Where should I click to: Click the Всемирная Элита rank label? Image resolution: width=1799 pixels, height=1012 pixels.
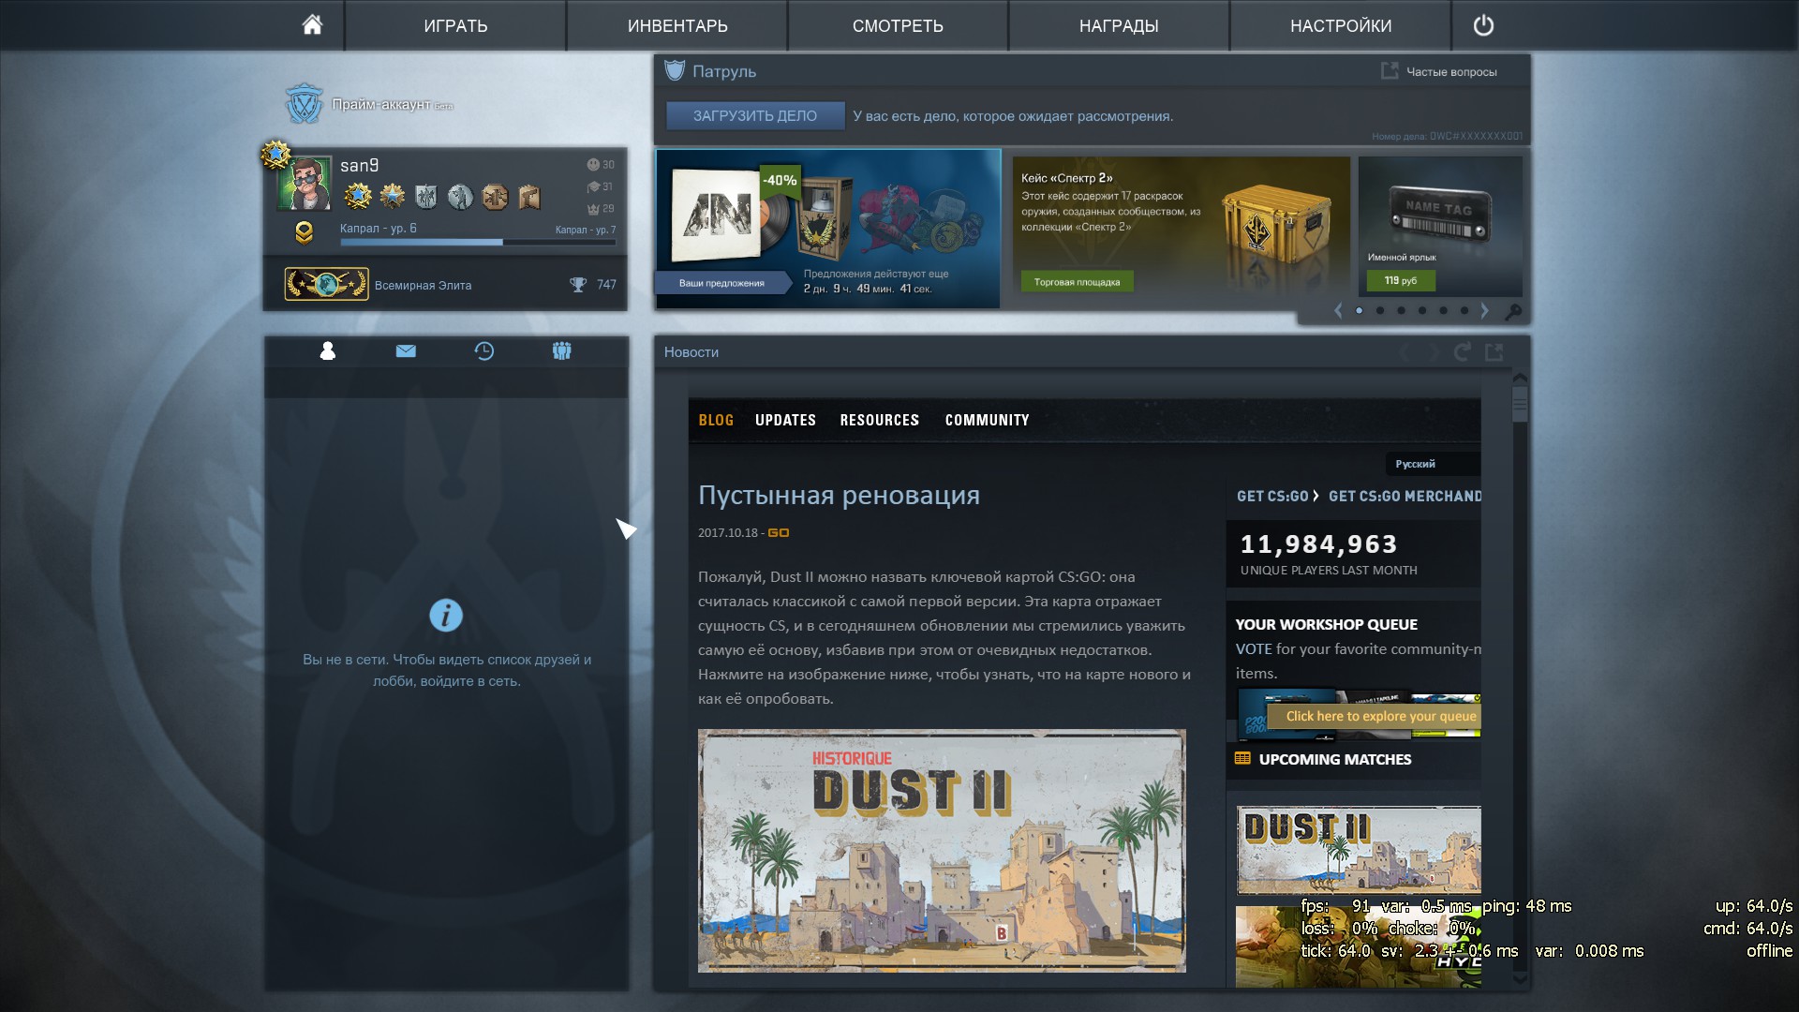423,285
